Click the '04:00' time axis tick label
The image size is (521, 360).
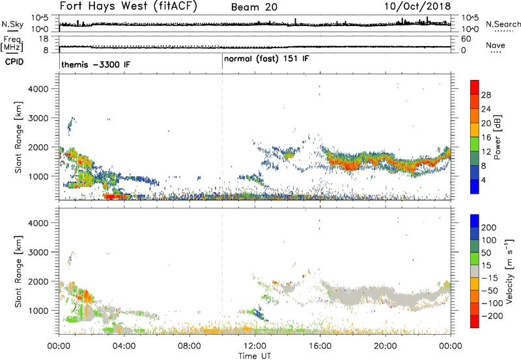pos(124,346)
